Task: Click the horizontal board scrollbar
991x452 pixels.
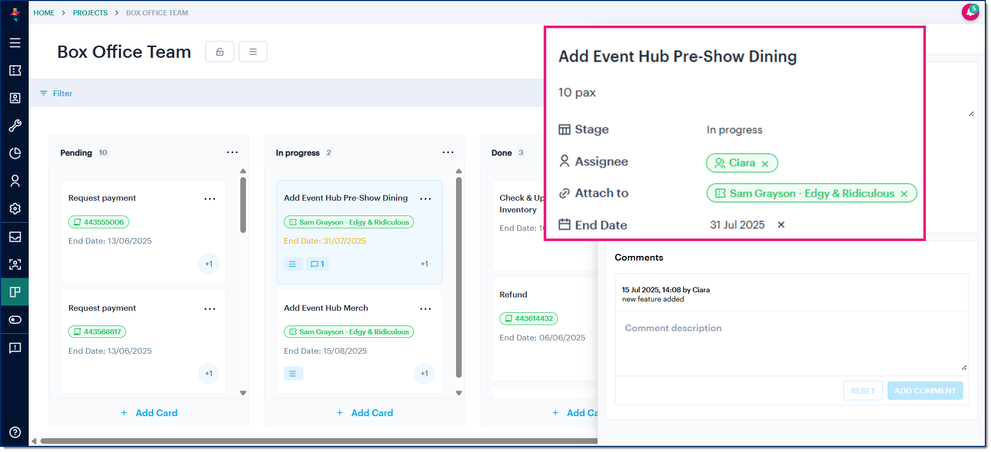Action: [319, 441]
